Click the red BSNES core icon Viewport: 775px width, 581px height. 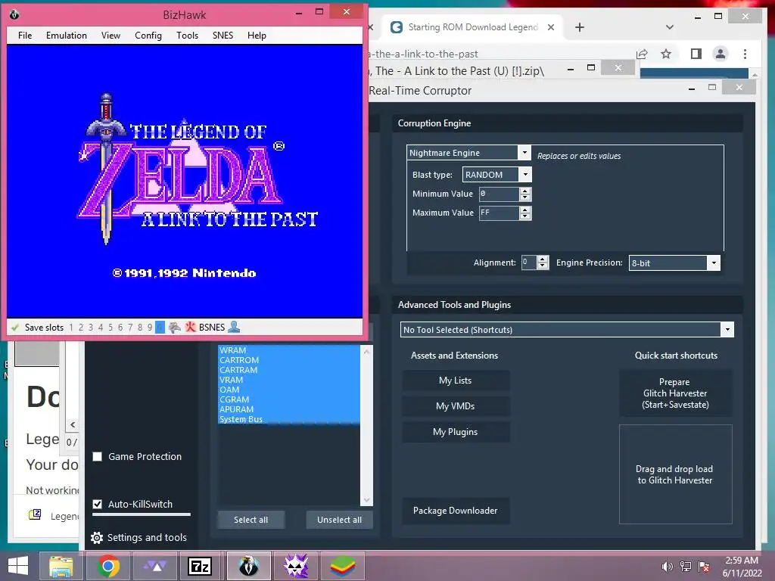pos(190,327)
